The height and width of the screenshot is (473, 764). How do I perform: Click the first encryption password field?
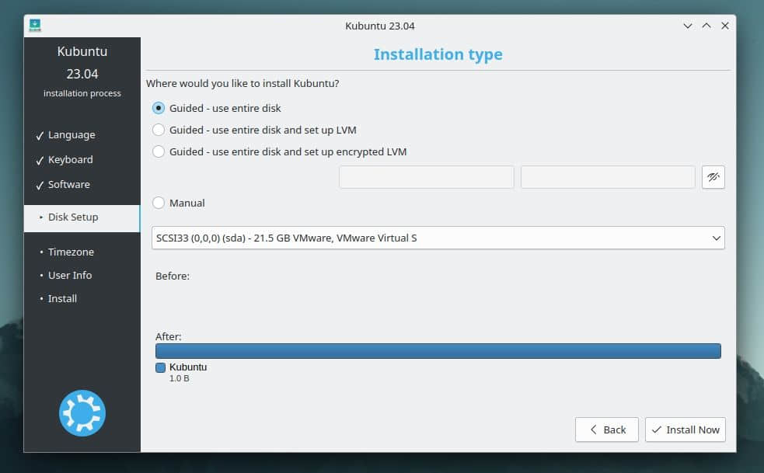(426, 177)
